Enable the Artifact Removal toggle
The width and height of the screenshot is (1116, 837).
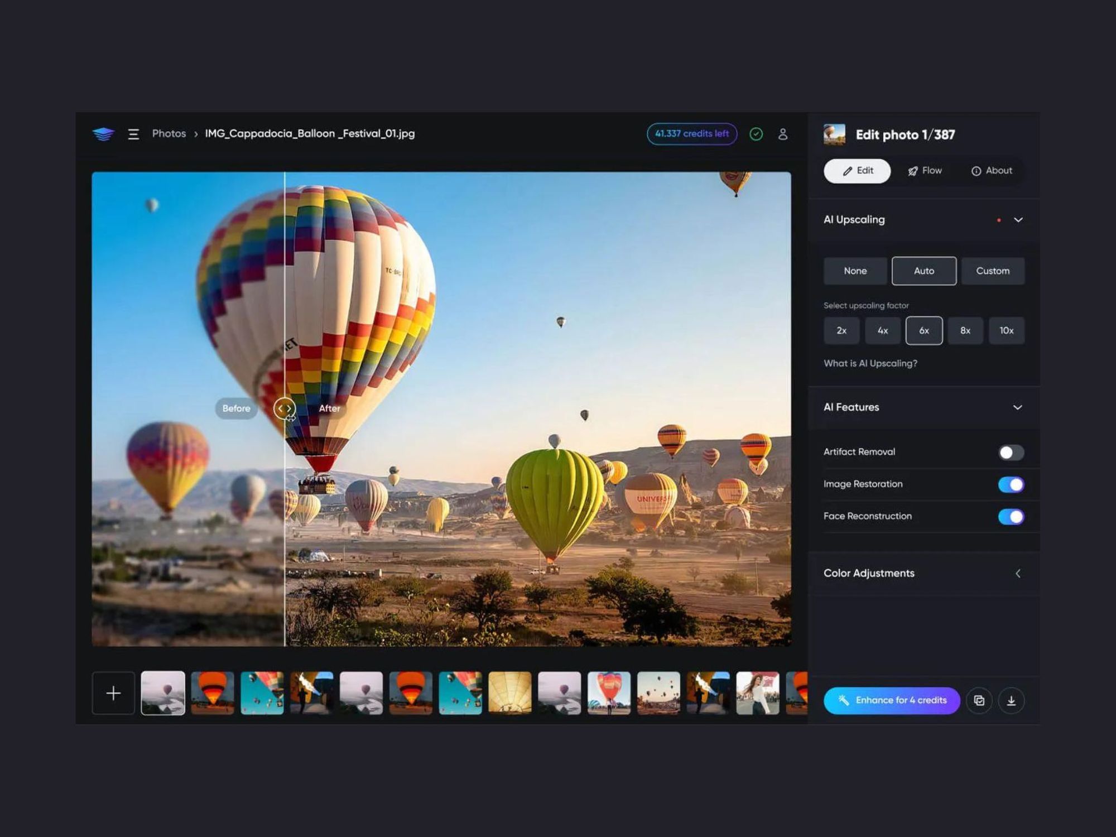1011,453
